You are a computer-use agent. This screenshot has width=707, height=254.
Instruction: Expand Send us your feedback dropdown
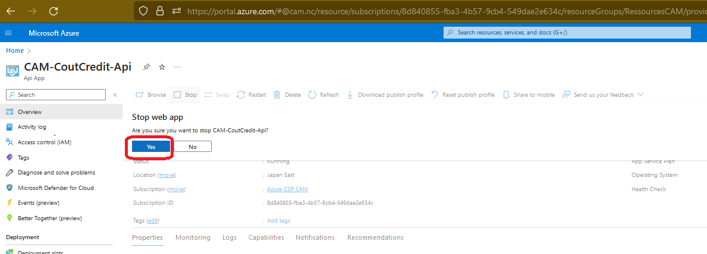pos(640,94)
